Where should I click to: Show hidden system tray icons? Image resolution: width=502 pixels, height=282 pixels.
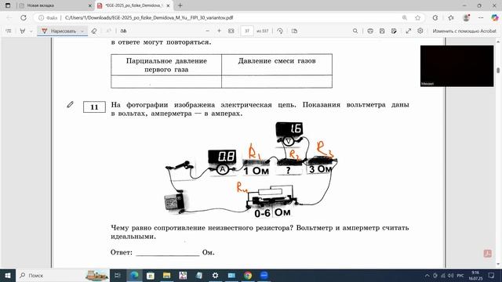(x=427, y=276)
